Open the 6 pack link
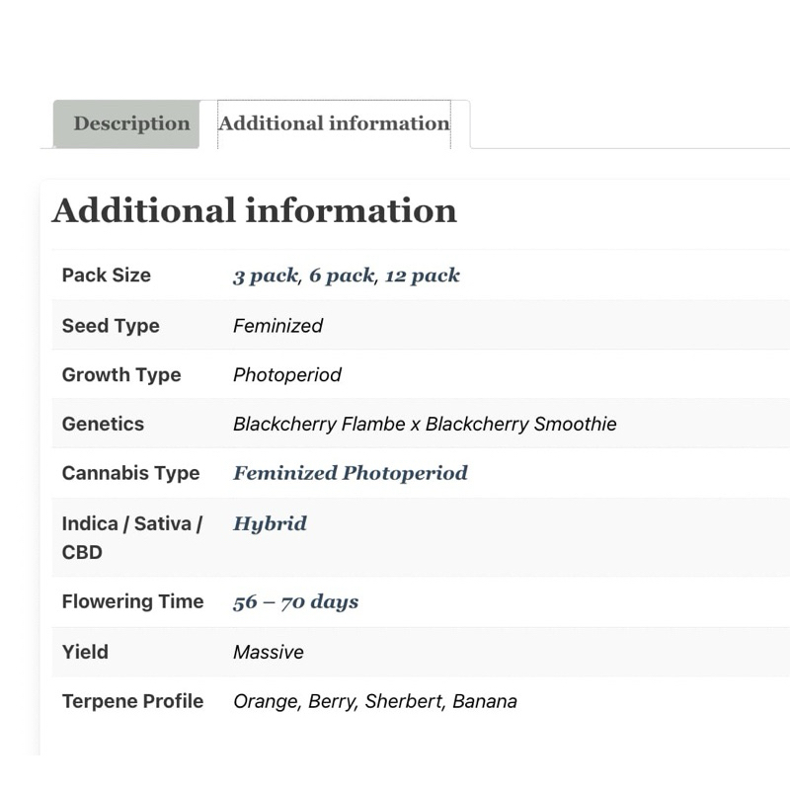 point(342,276)
